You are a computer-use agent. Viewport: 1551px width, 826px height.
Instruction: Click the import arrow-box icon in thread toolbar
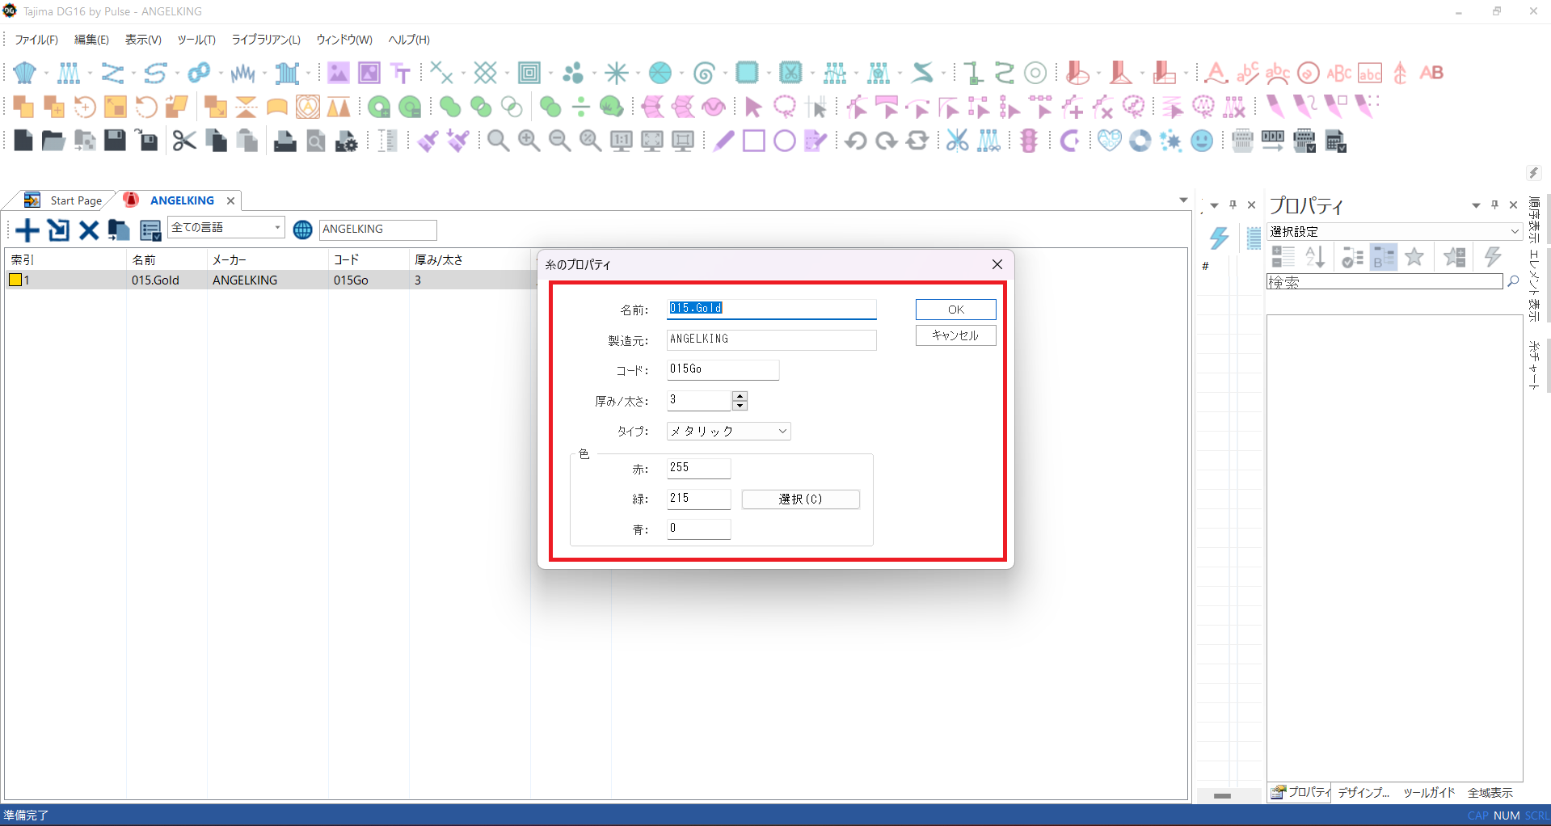coord(58,230)
